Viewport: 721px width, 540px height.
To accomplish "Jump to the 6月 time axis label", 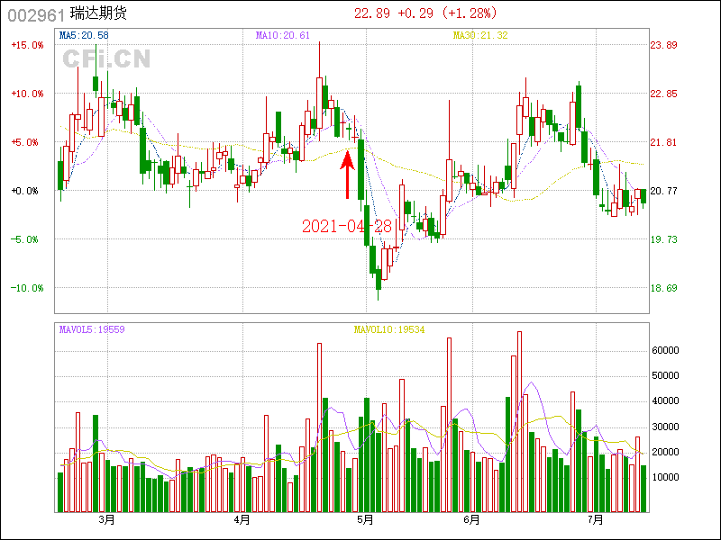I will 471,519.
